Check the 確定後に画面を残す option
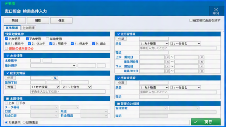 (x=191, y=20)
